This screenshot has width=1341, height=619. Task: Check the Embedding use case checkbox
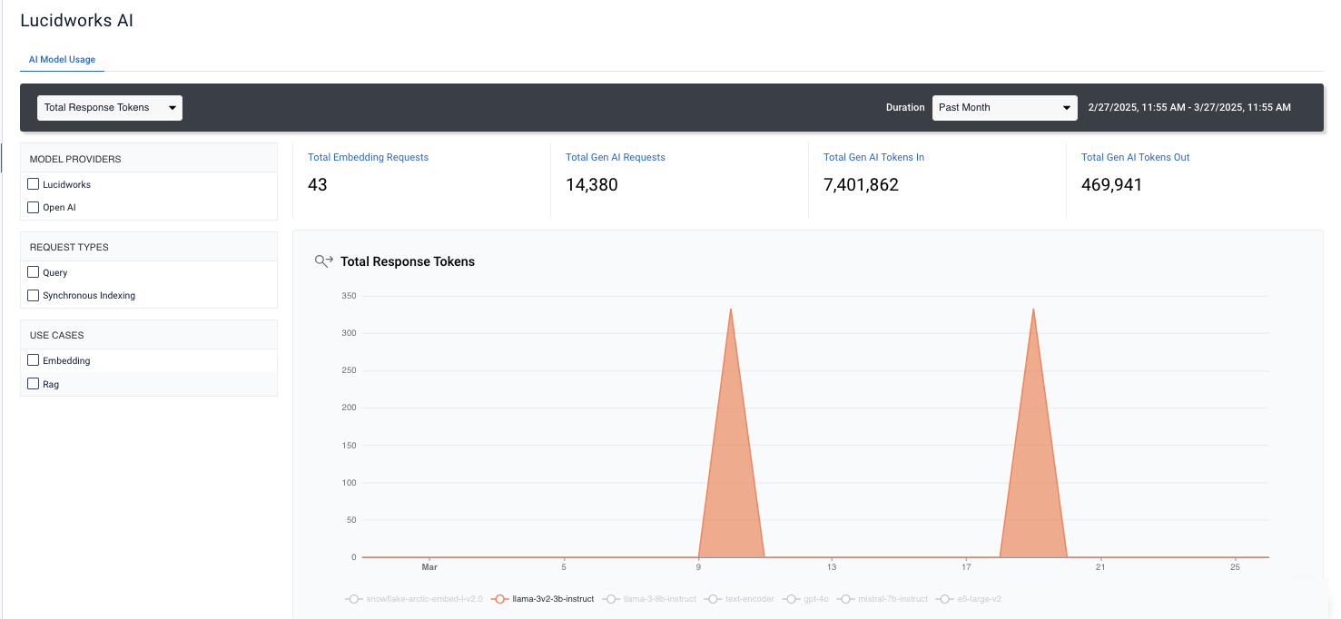point(34,360)
